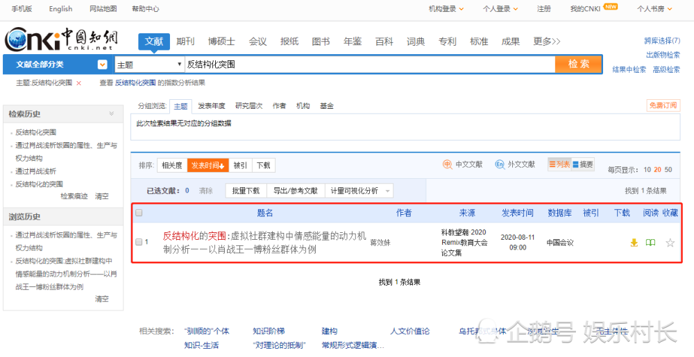Select the 词典 tab
Viewport: 694px width, 357px height.
coord(416,42)
